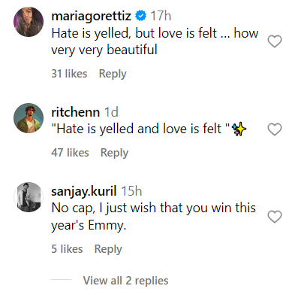Reply to ritchenn's comment

click(114, 153)
